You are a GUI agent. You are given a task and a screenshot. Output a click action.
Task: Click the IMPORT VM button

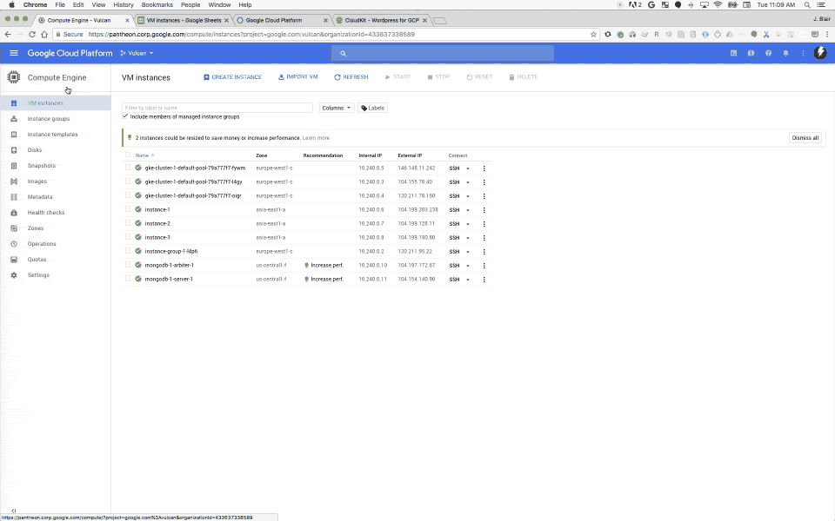pyautogui.click(x=298, y=77)
